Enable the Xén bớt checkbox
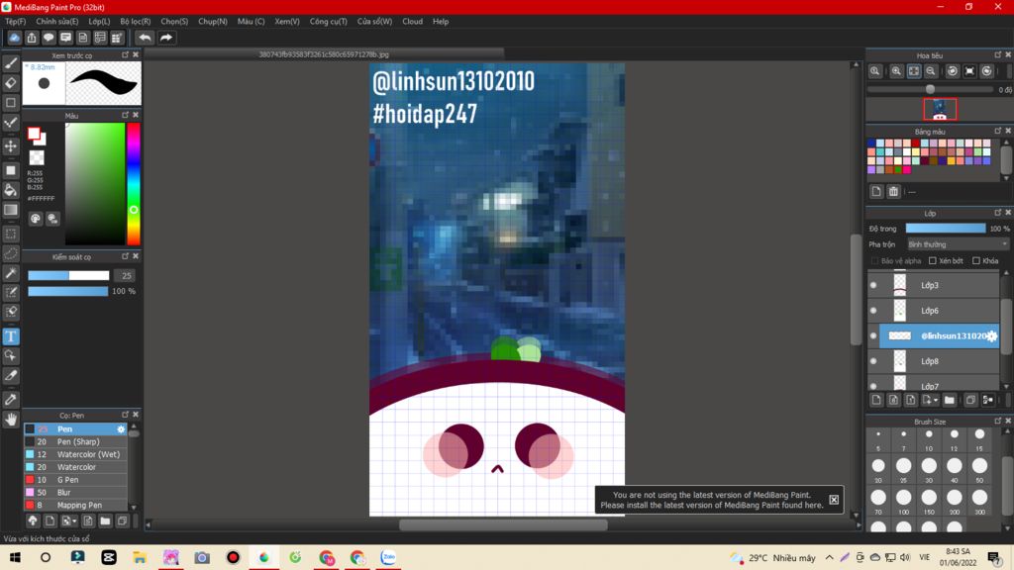Screen dimensions: 1014x570 point(933,261)
